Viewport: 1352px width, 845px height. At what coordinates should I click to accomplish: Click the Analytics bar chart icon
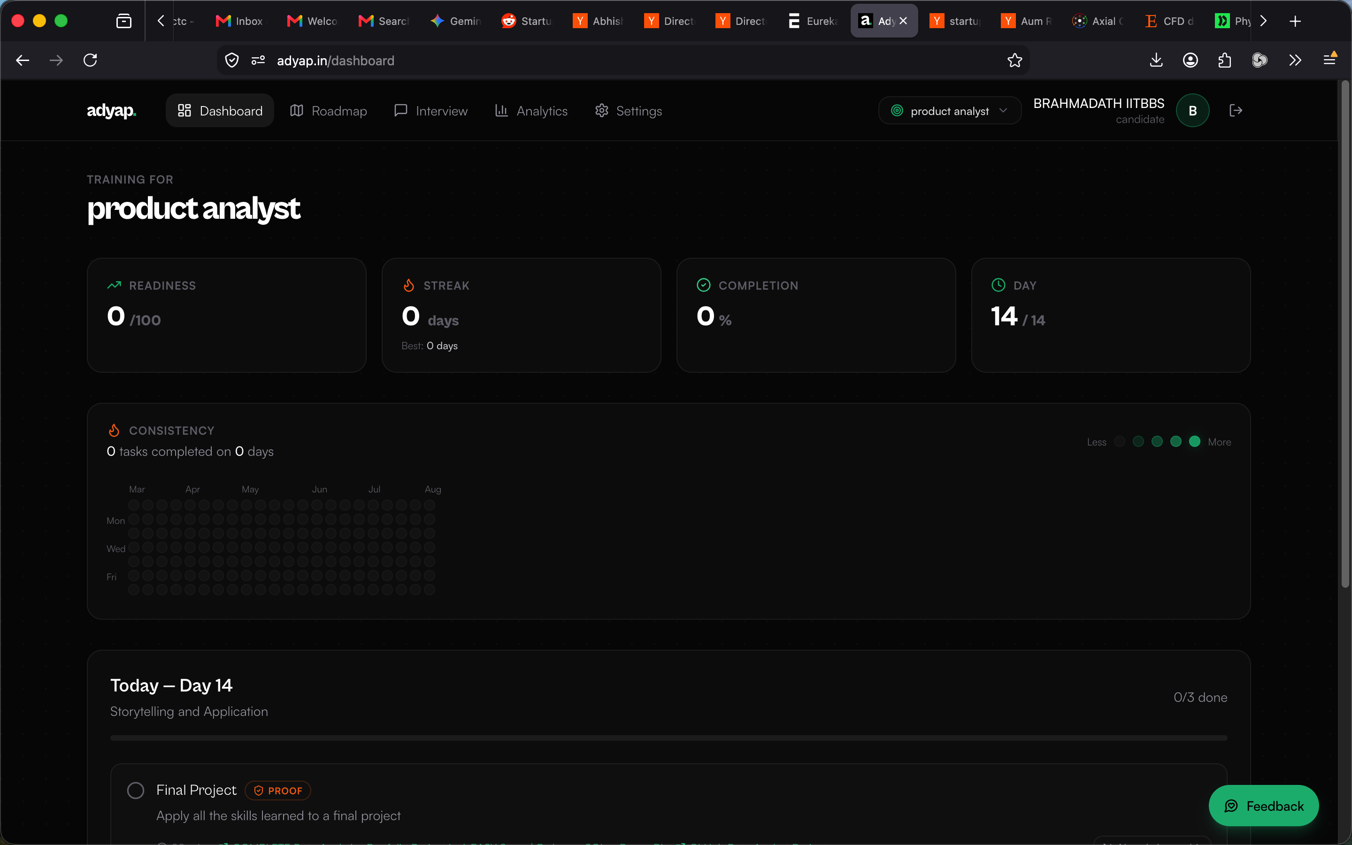coord(502,111)
